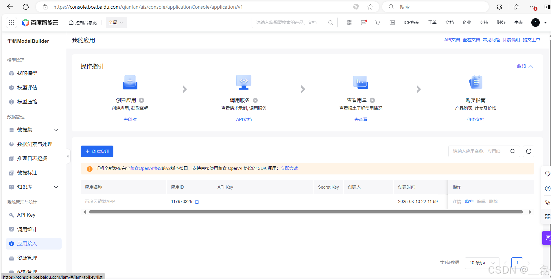This screenshot has width=551, height=279.
Task: Open the phone contact side icon
Action: 548,202
